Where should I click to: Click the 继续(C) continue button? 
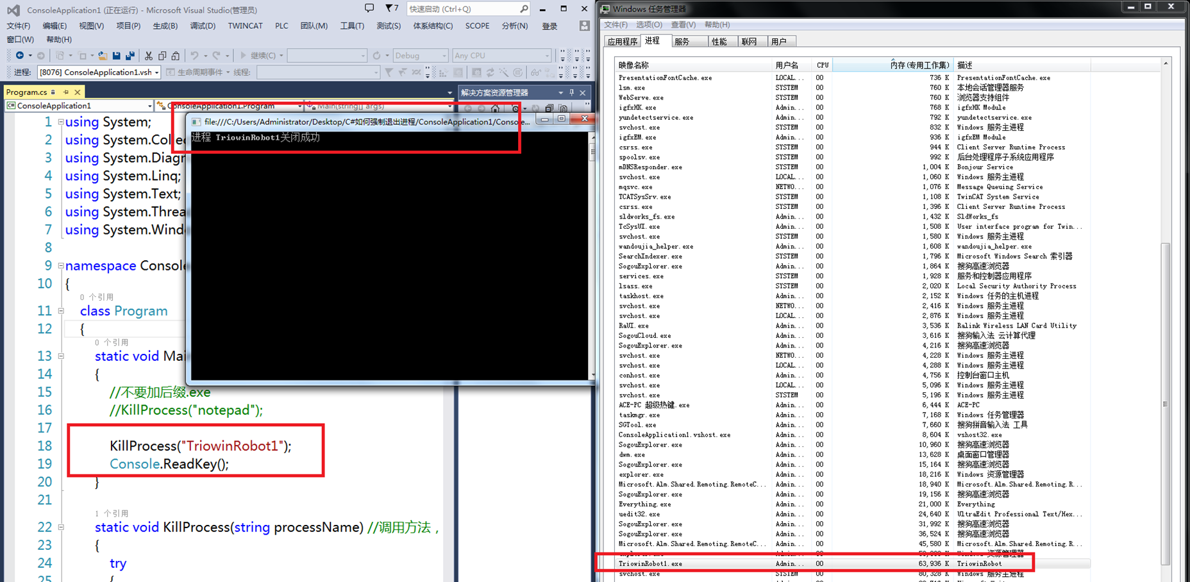pos(258,56)
